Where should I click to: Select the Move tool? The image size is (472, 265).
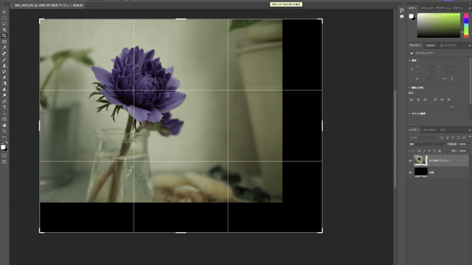click(x=4, y=12)
